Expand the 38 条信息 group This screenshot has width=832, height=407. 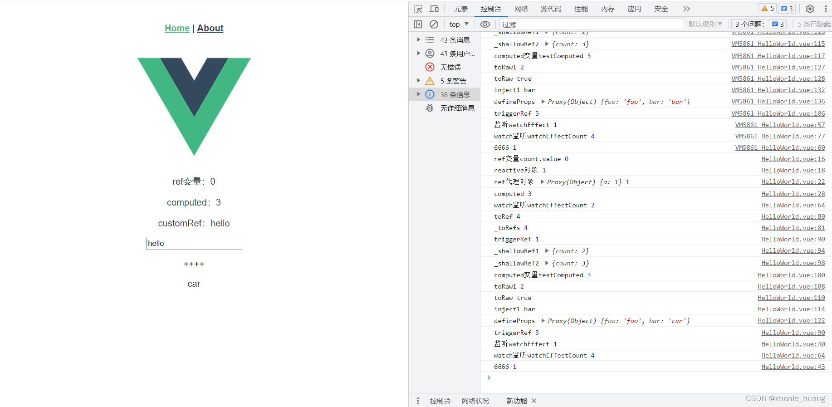[x=419, y=94]
